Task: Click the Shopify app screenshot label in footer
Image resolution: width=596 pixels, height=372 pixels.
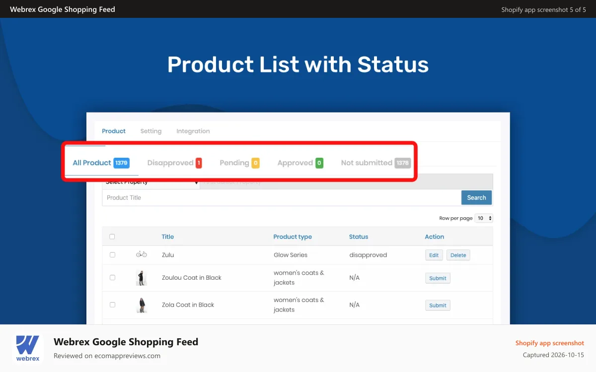Action: (550, 343)
